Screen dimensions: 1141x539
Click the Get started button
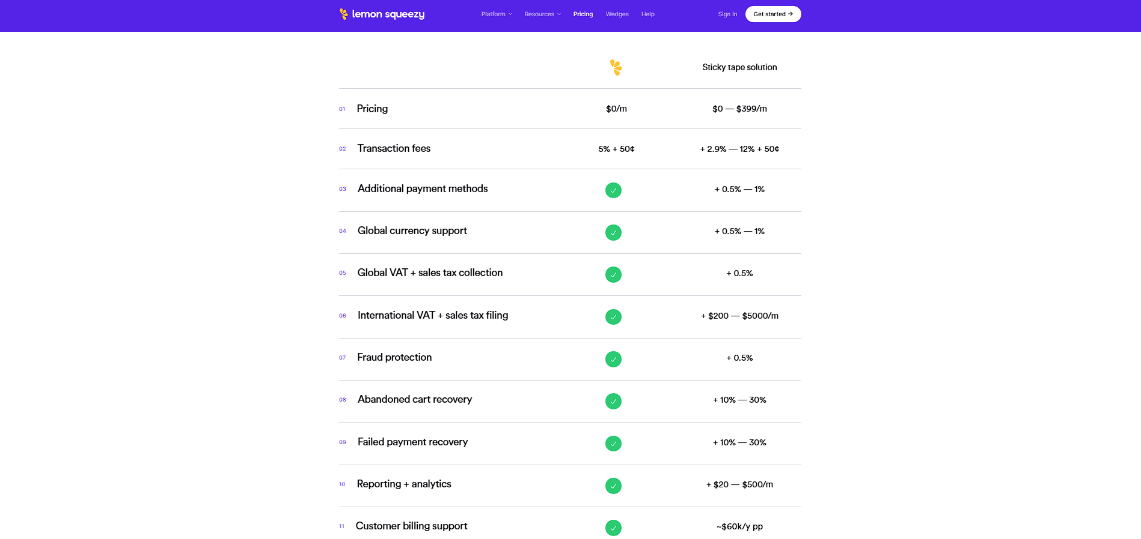773,14
